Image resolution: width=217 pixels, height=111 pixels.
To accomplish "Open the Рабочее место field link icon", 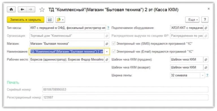I will click(107, 60).
